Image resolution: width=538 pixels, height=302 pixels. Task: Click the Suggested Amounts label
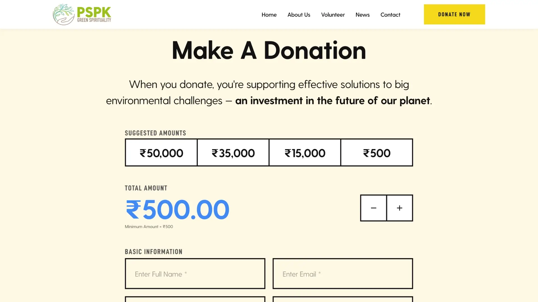tap(156, 133)
